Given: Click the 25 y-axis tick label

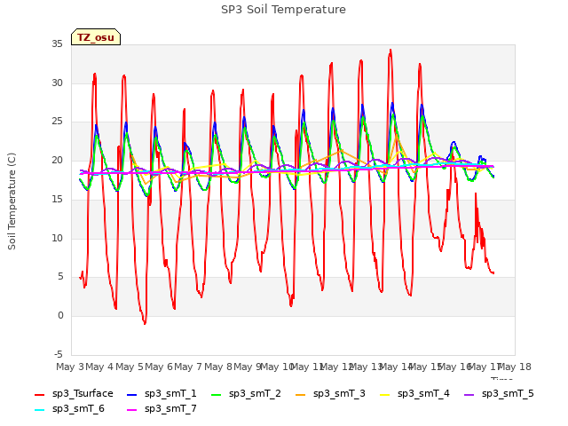Looking at the screenshot, I should pos(57,122).
